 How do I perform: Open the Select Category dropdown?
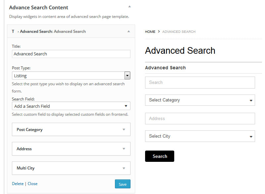coord(200,100)
